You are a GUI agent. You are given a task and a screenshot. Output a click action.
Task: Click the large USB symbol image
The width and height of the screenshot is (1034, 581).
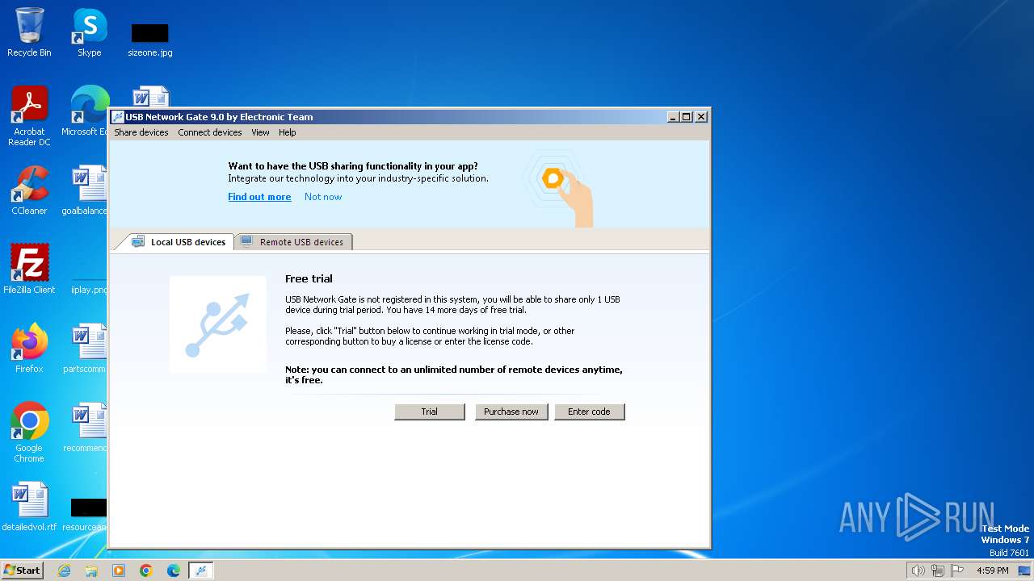(218, 324)
